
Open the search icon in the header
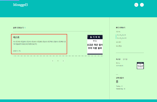(136, 5)
